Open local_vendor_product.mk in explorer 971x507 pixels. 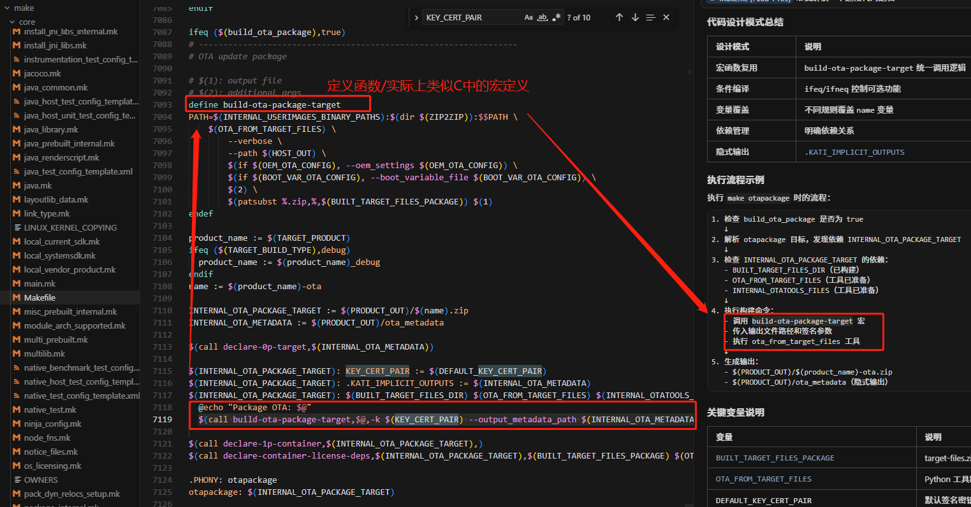point(70,269)
